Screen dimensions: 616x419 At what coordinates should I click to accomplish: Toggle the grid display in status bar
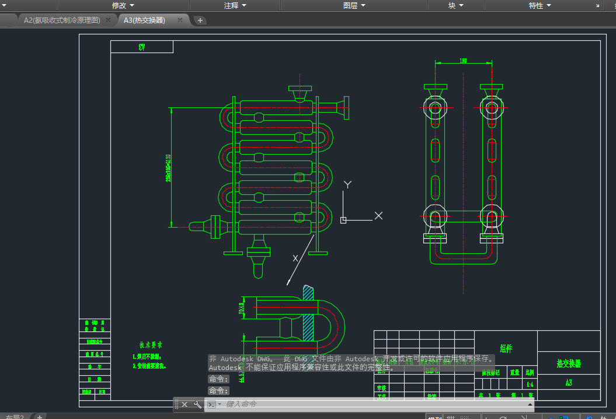(x=451, y=417)
